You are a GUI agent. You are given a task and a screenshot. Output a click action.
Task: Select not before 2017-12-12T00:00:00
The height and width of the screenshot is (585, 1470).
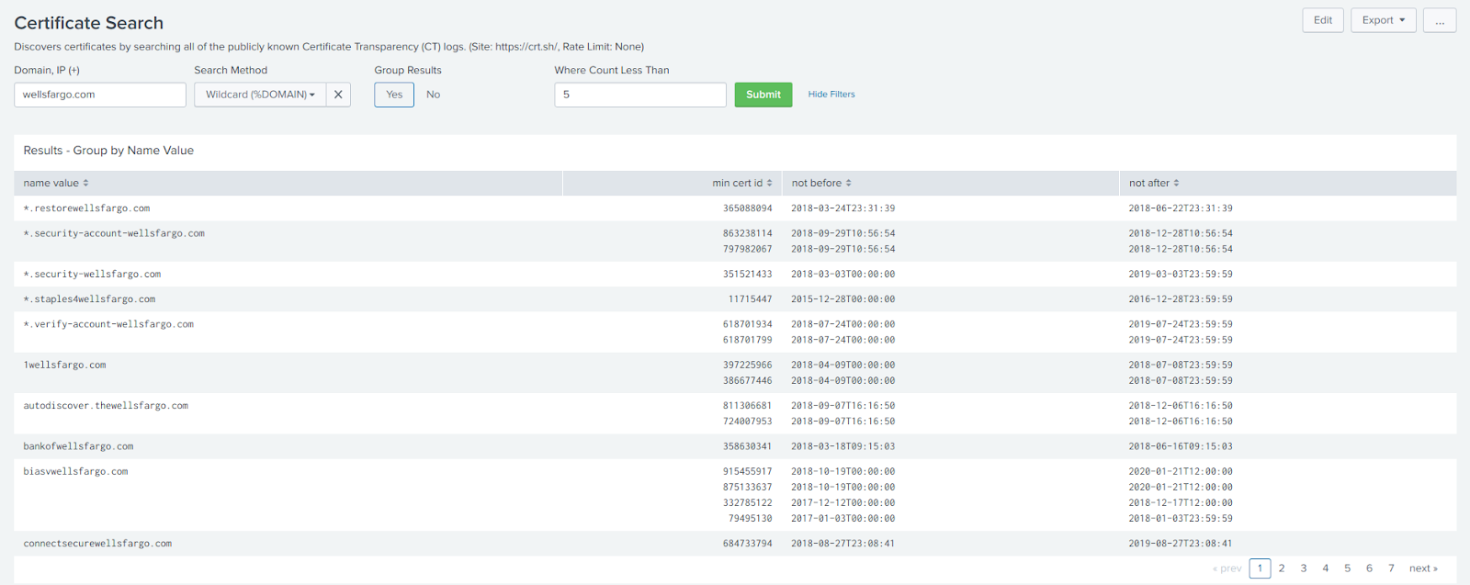(x=843, y=503)
